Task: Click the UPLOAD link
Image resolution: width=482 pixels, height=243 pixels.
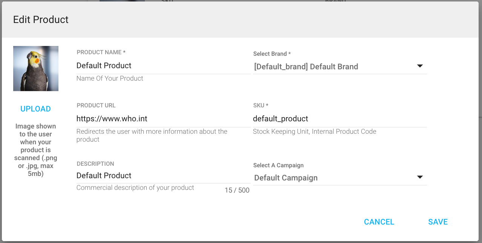Action: click(x=35, y=109)
